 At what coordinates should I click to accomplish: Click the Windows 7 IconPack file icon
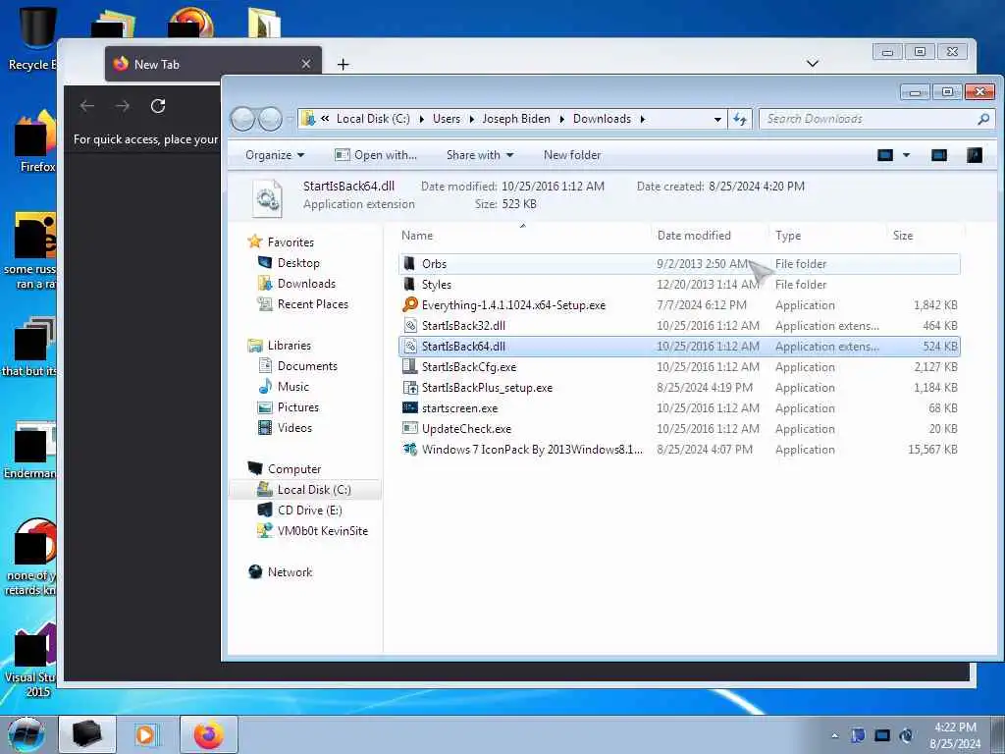click(409, 449)
